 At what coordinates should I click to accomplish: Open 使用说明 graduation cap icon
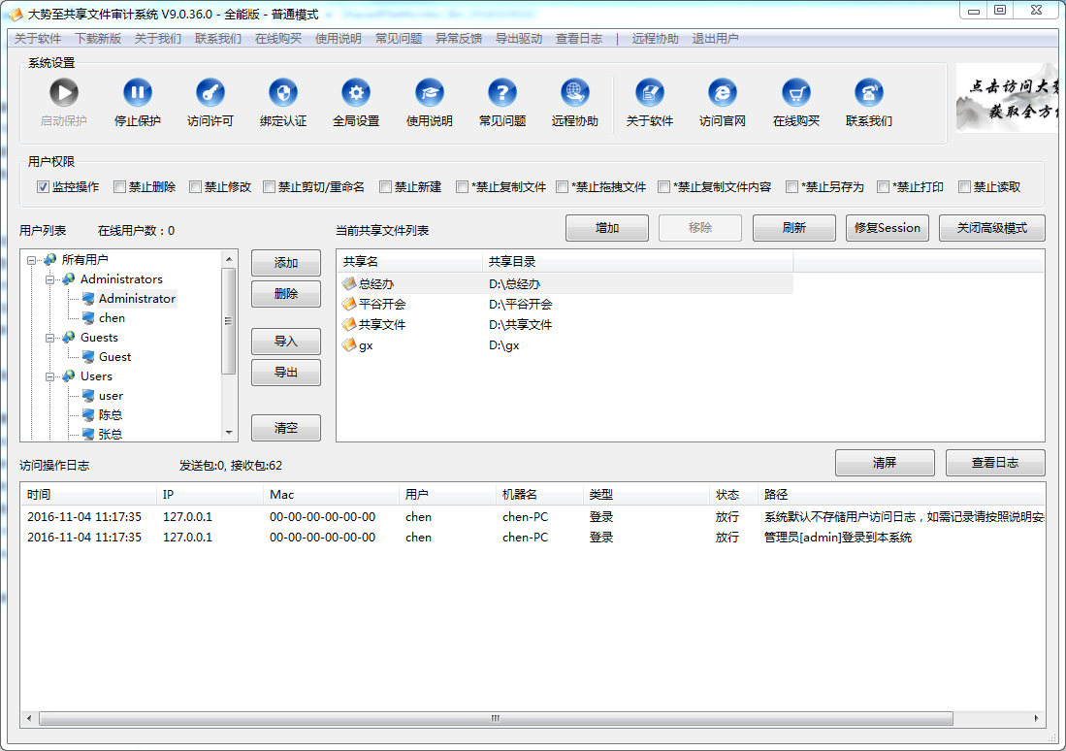click(430, 93)
